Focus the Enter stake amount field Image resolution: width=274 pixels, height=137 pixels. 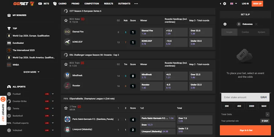[245, 97]
